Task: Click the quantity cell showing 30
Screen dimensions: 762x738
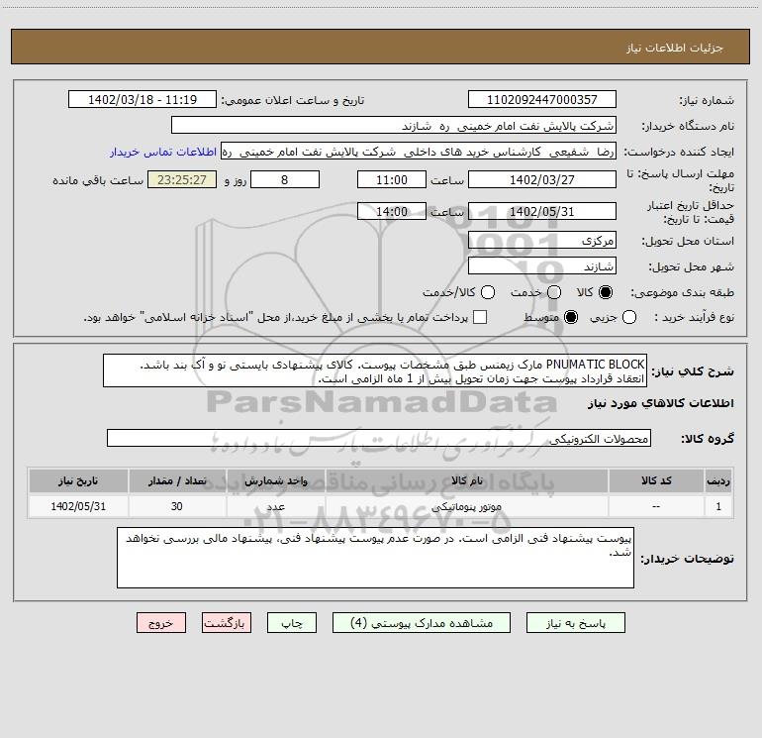Action: pos(177,506)
